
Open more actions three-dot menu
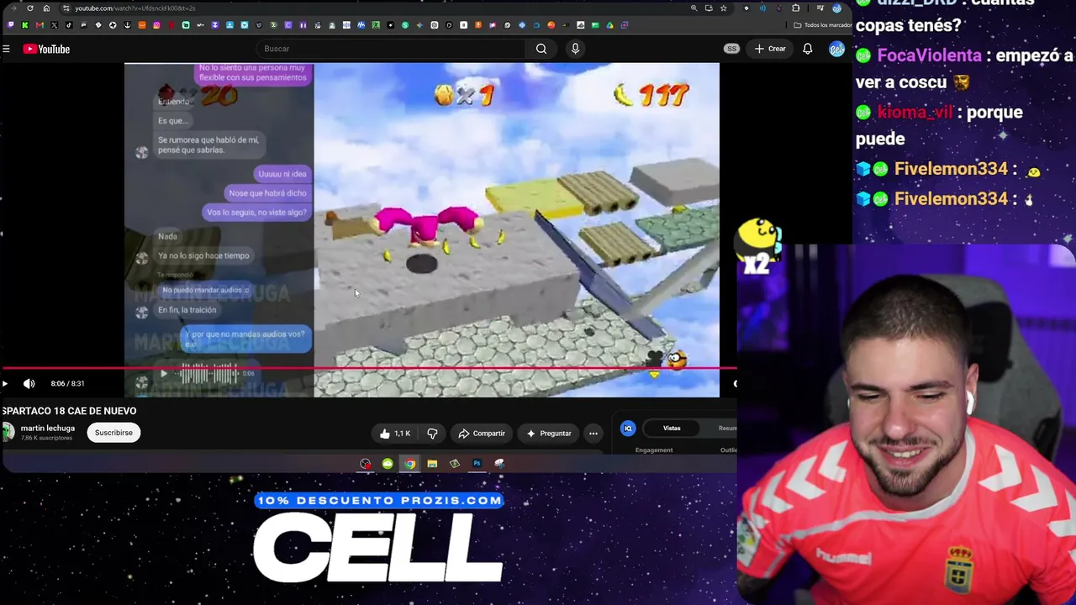click(x=593, y=434)
